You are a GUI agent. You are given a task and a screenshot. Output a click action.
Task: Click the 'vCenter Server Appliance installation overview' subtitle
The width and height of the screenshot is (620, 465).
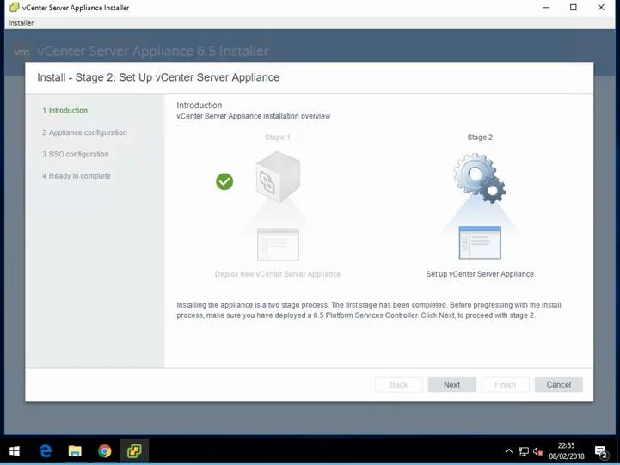tap(253, 116)
